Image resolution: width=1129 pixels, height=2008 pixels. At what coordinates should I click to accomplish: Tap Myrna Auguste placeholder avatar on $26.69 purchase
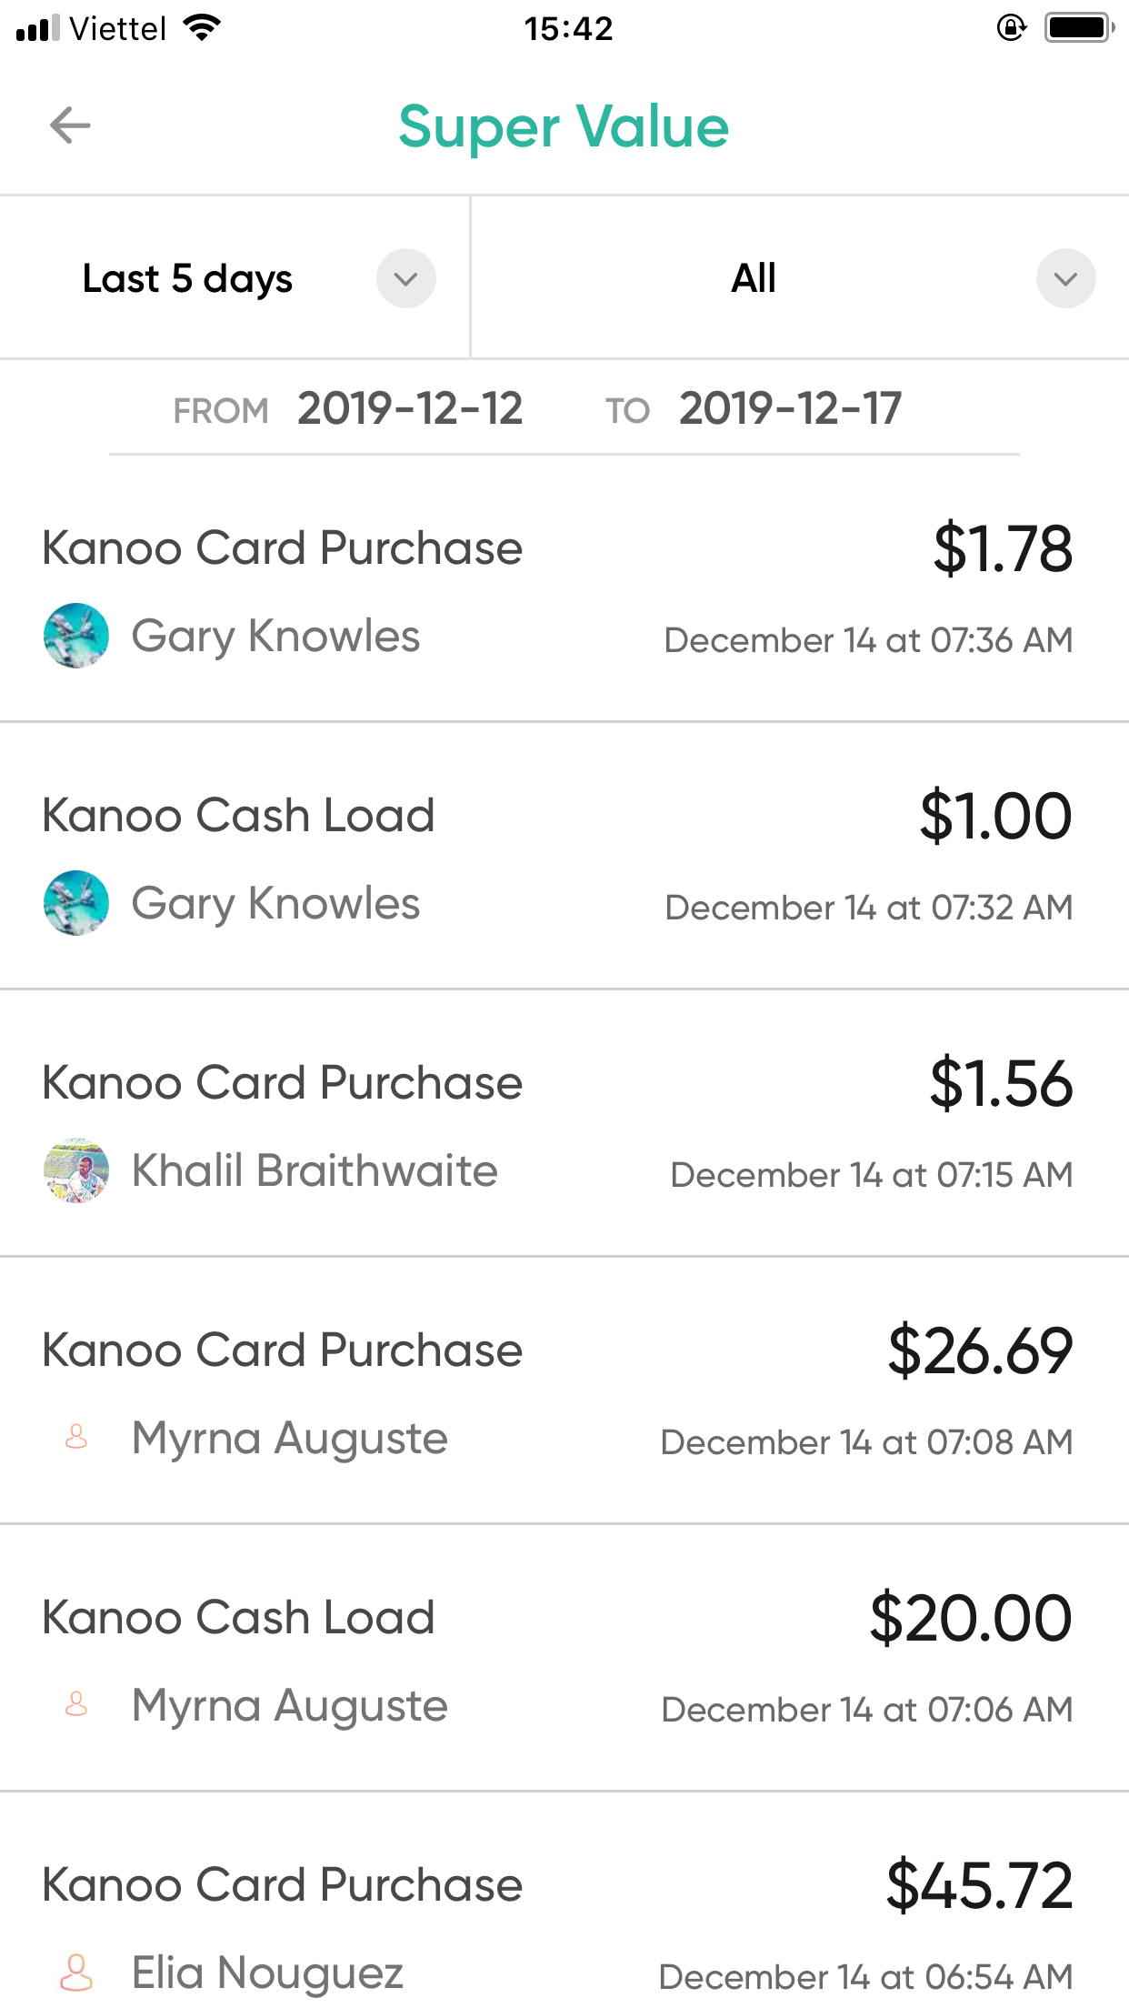pyautogui.click(x=76, y=1437)
